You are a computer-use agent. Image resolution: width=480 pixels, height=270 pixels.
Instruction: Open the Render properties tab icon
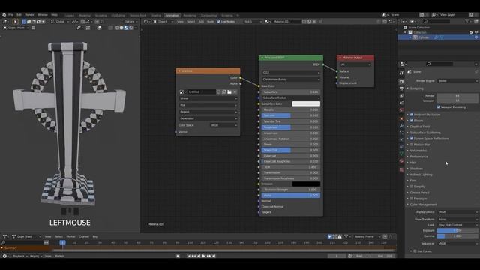[x=402, y=82]
